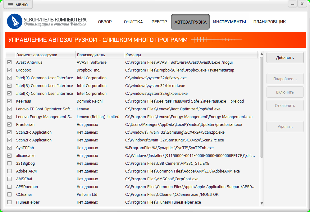The height and width of the screenshot is (212, 310).
Task: Click the VM331_STI.EXE command path
Action: (167, 163)
